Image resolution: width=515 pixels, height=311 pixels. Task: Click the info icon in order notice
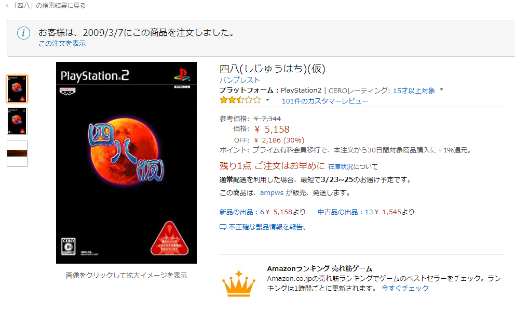tap(24, 33)
